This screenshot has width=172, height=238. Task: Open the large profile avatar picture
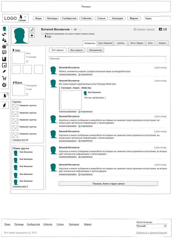[20, 36]
